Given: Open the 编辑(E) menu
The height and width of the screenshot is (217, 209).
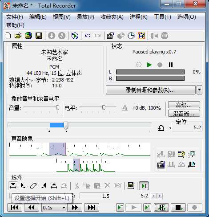Looking at the screenshot, I should 38,17.
